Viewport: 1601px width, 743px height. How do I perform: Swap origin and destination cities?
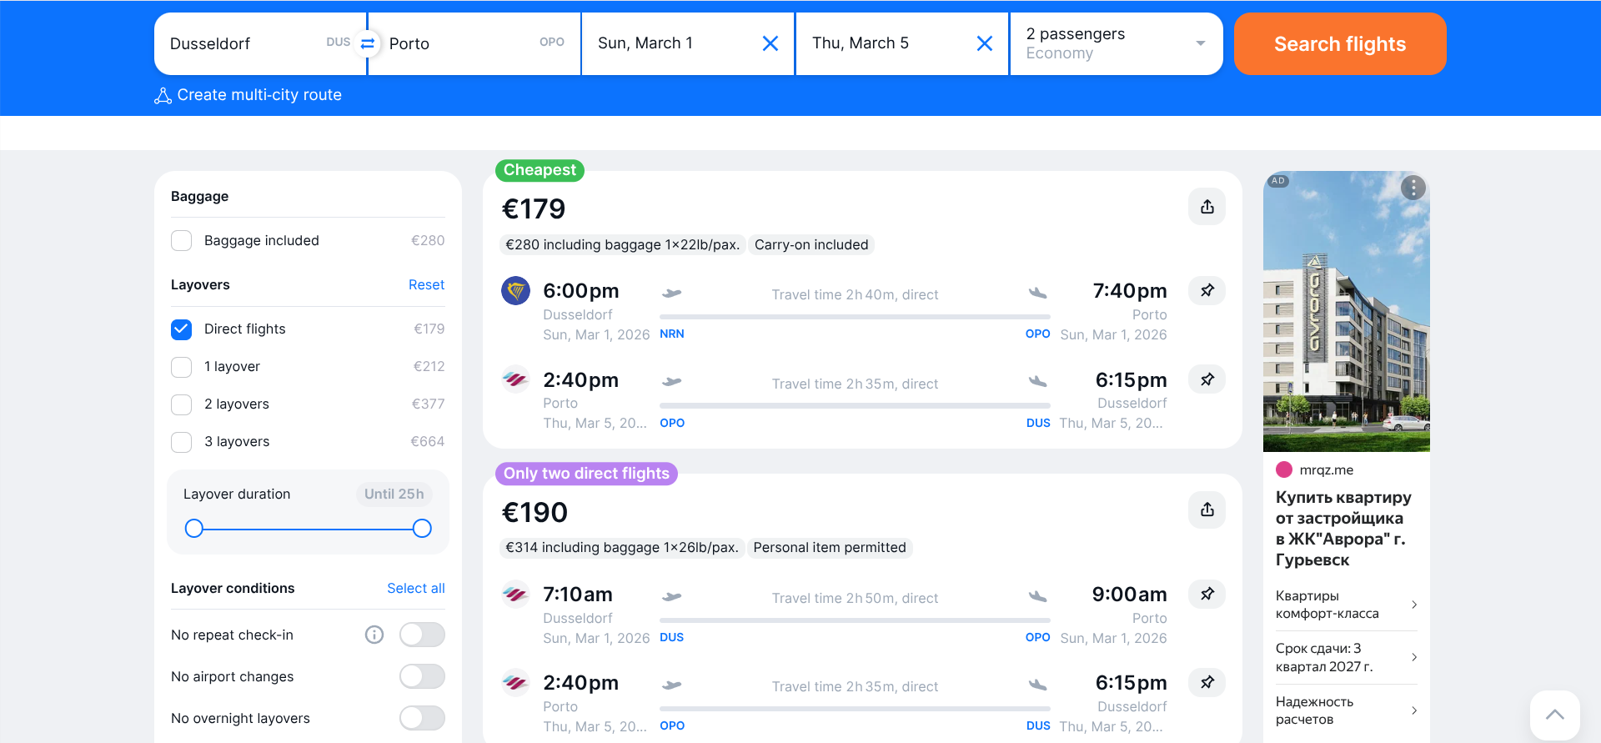367,43
